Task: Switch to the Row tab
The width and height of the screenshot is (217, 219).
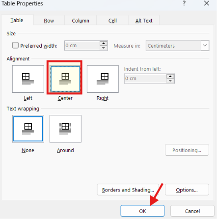Action: (x=49, y=21)
